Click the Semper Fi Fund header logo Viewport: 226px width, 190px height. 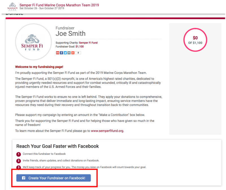(x=12, y=6)
